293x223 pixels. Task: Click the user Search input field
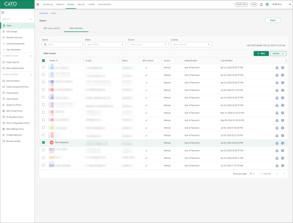pyautogui.click(x=62, y=44)
